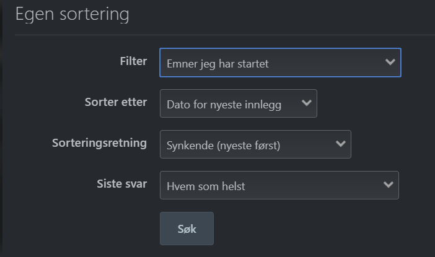Click the chevron arrow on Sorteringsretning
The height and width of the screenshot is (257, 435).
[340, 144]
